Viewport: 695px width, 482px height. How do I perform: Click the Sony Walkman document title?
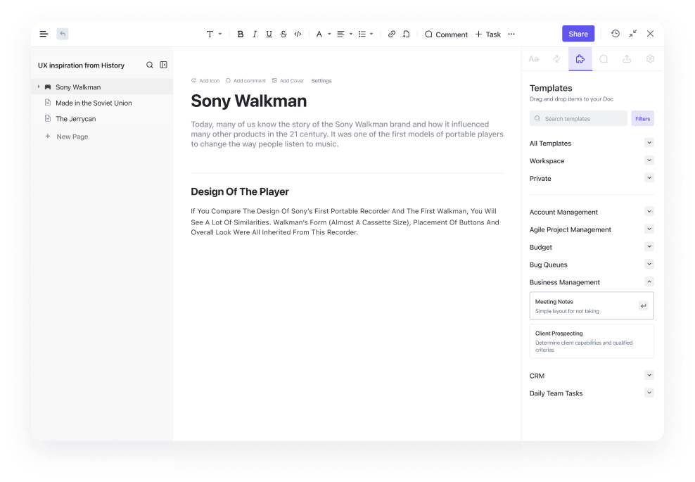tap(248, 101)
